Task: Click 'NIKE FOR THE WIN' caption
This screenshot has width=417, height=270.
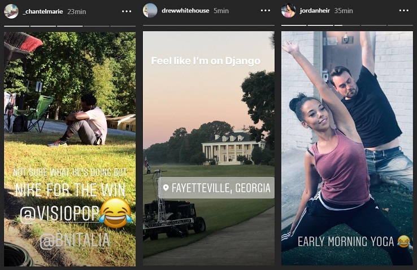Action: click(x=70, y=190)
